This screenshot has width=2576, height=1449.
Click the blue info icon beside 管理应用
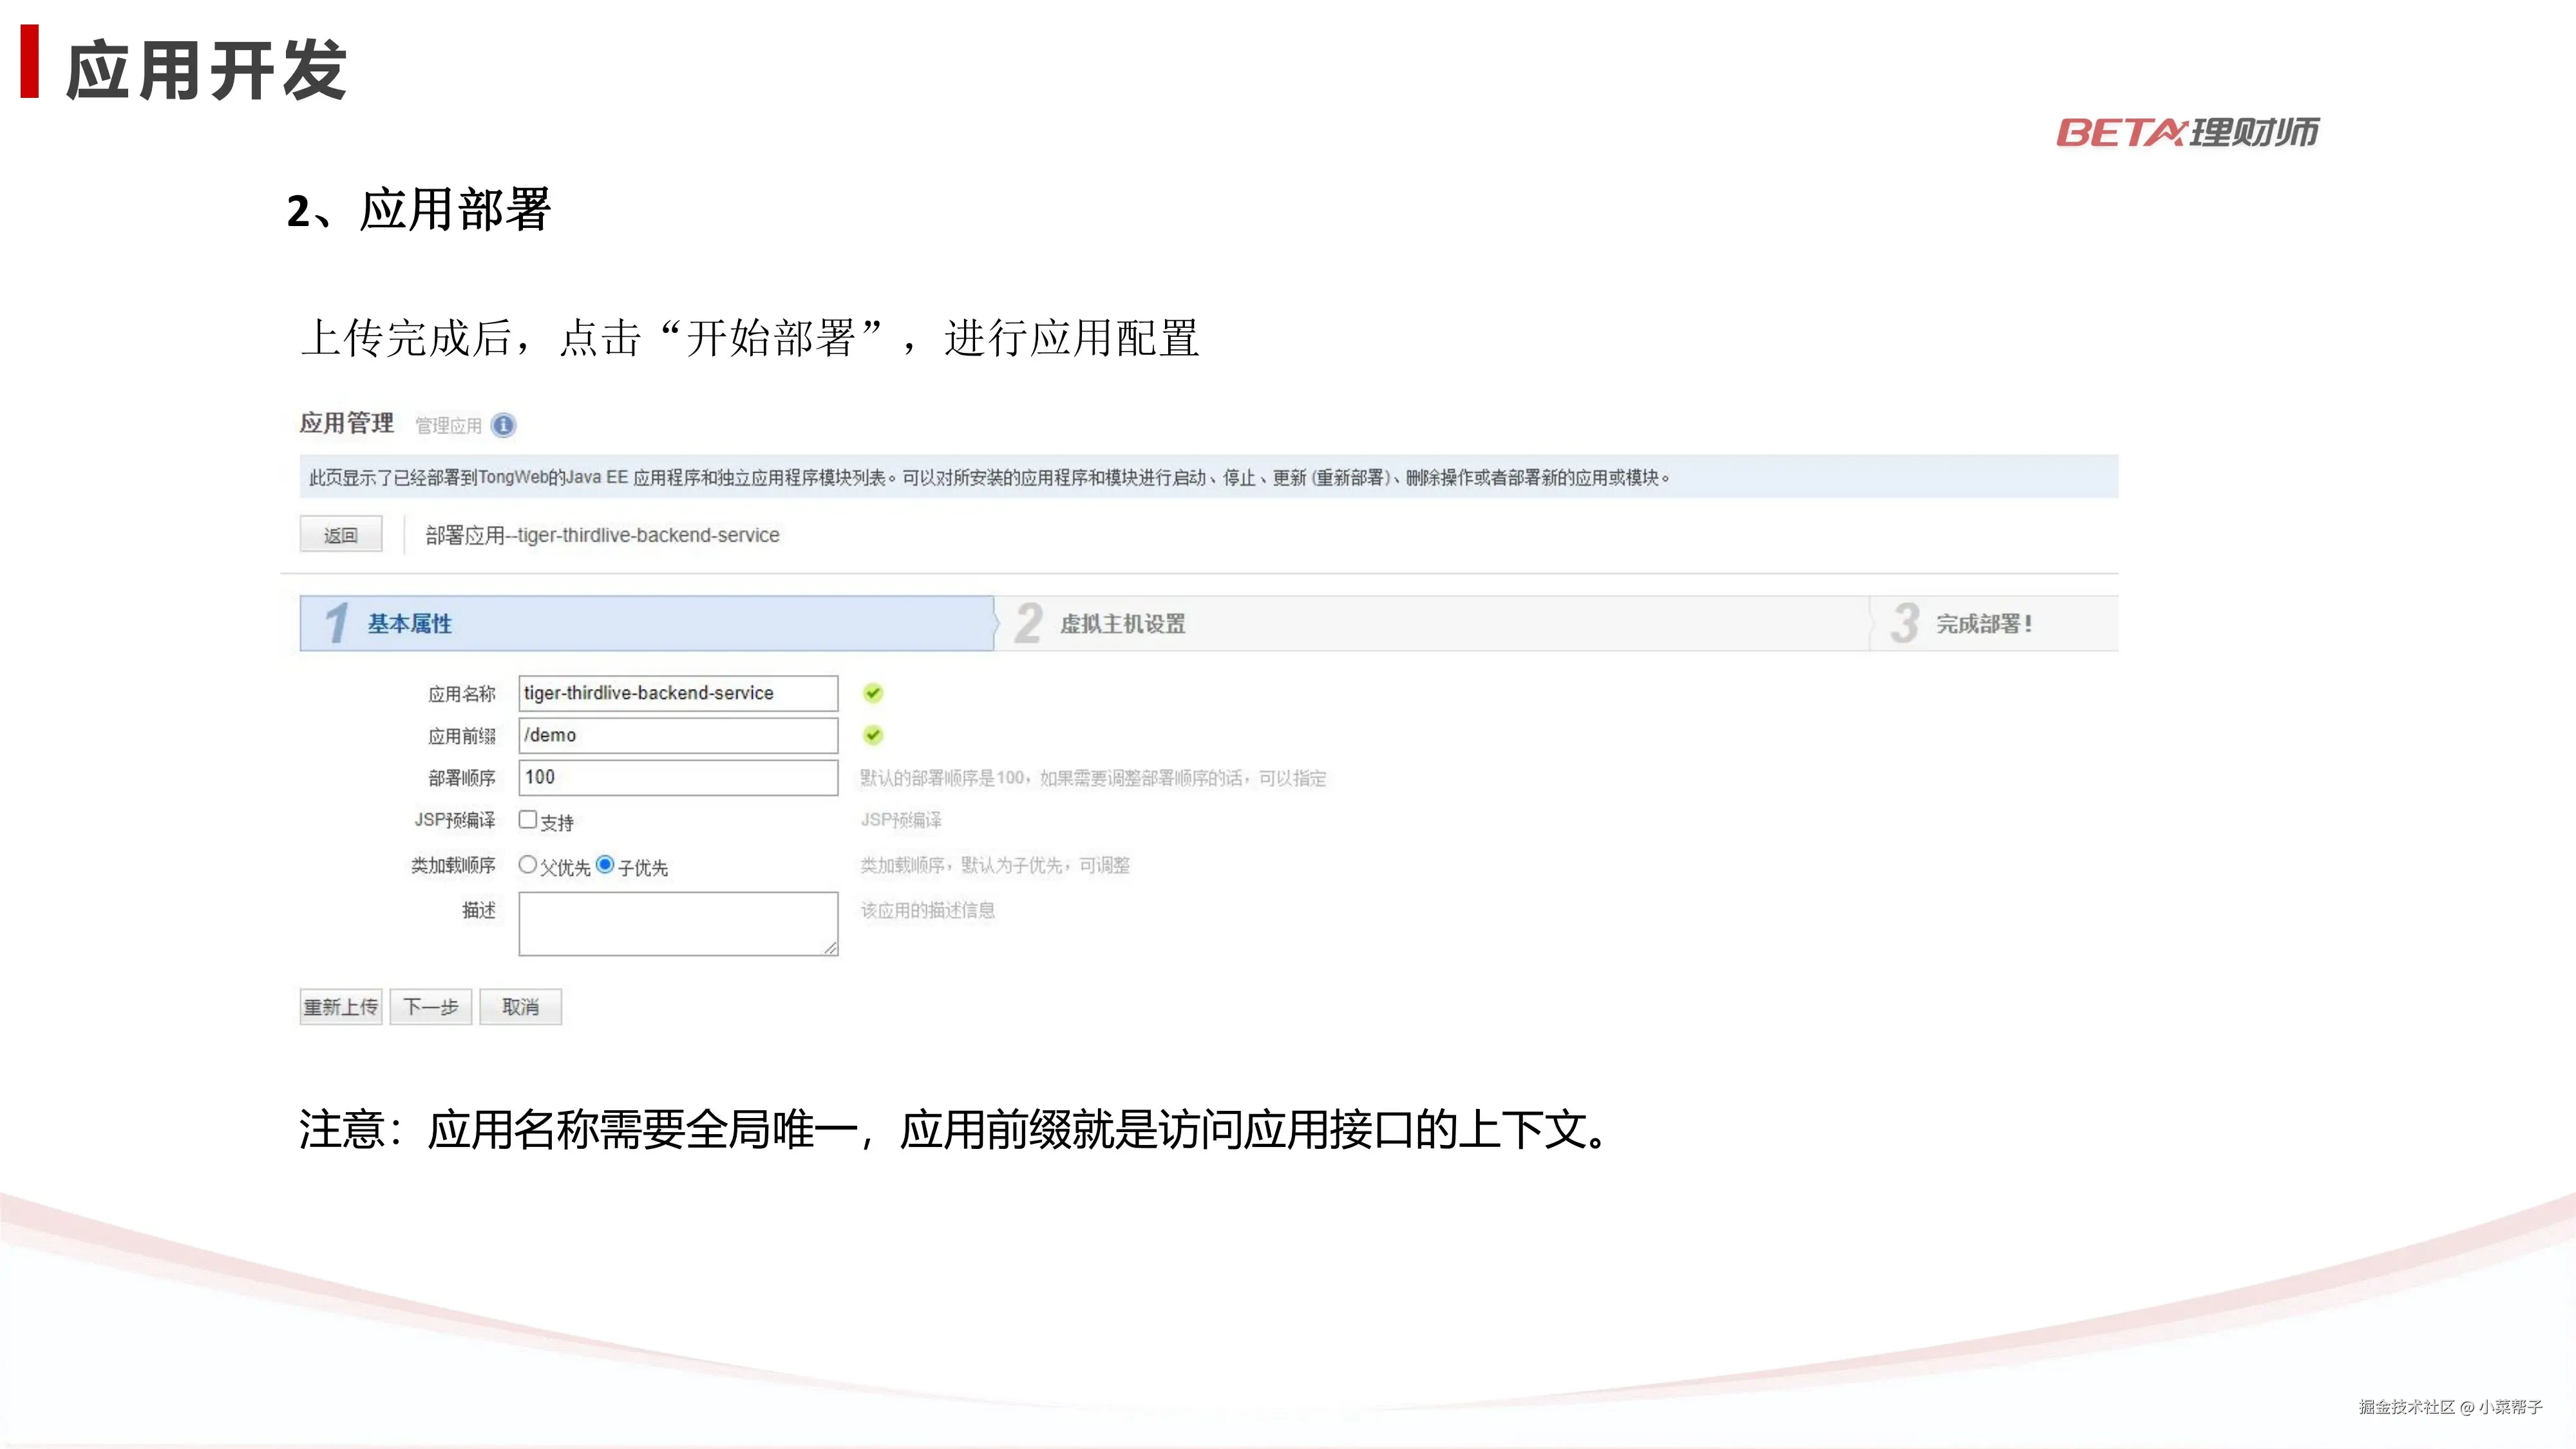(504, 425)
